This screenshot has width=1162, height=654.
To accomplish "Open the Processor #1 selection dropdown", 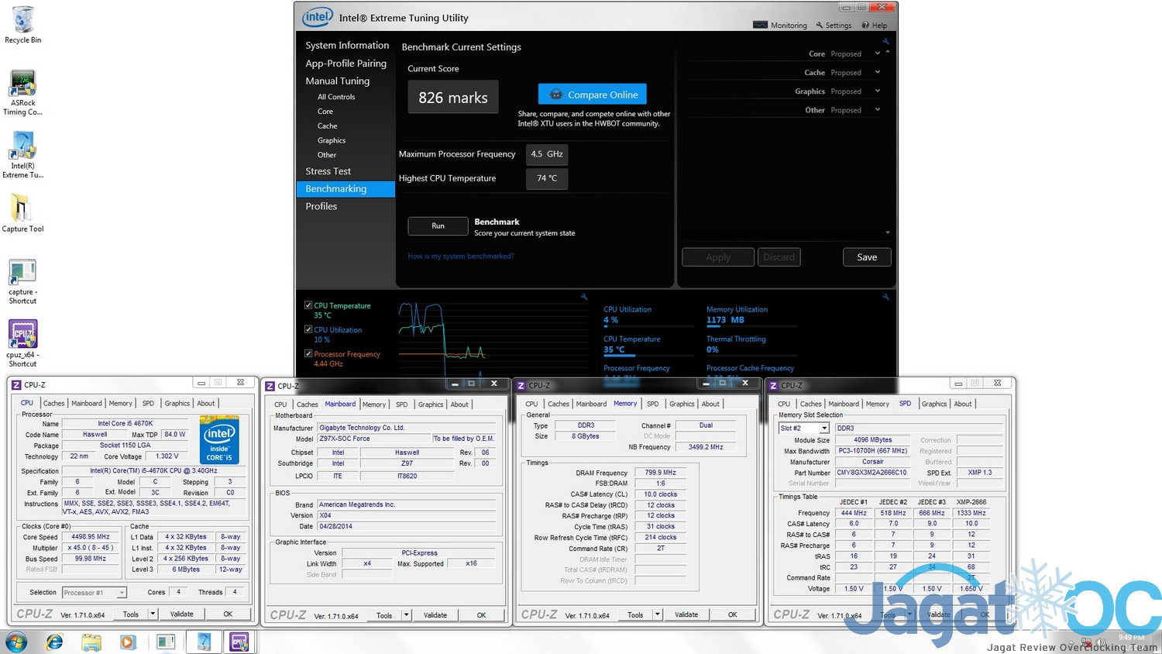I will [122, 593].
